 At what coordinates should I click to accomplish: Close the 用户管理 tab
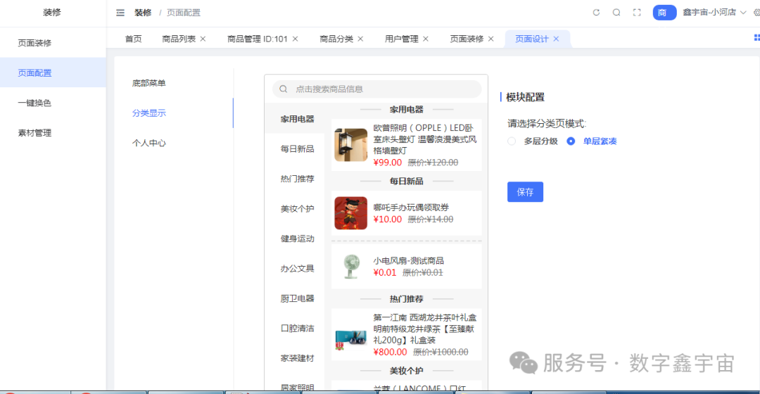426,39
